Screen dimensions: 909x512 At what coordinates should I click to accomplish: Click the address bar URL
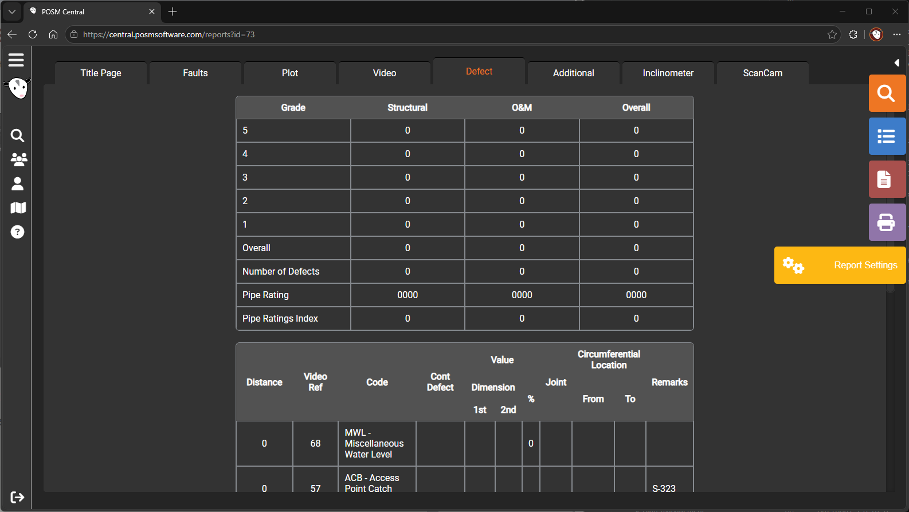pos(169,34)
